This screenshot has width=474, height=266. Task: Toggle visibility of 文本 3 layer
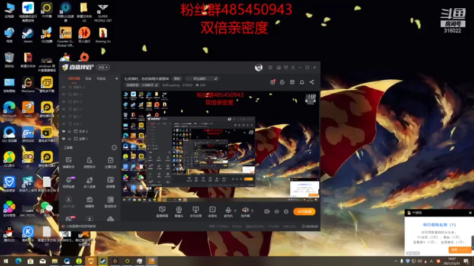pyautogui.click(x=64, y=124)
